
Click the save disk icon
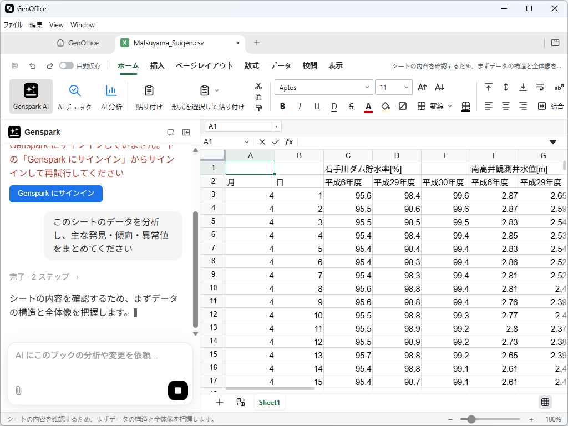tap(15, 66)
